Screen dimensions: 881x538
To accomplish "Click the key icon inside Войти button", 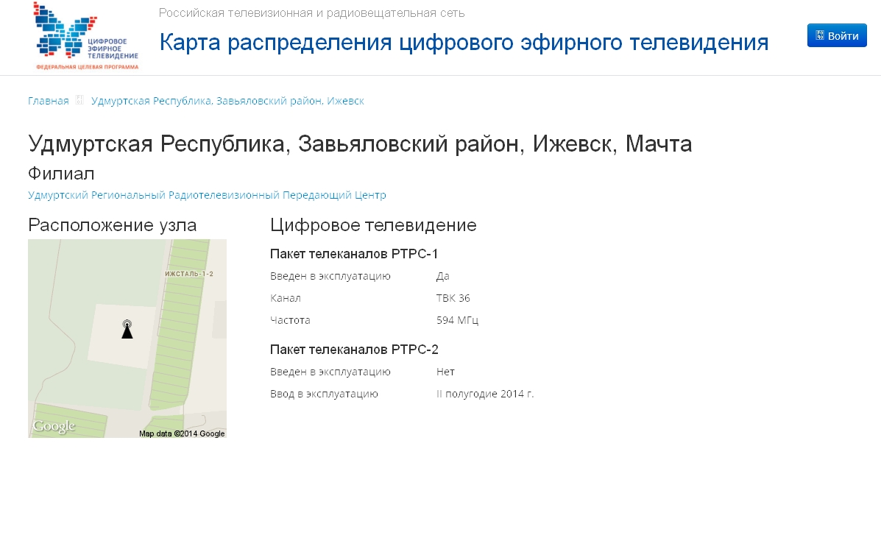I will pyautogui.click(x=819, y=35).
